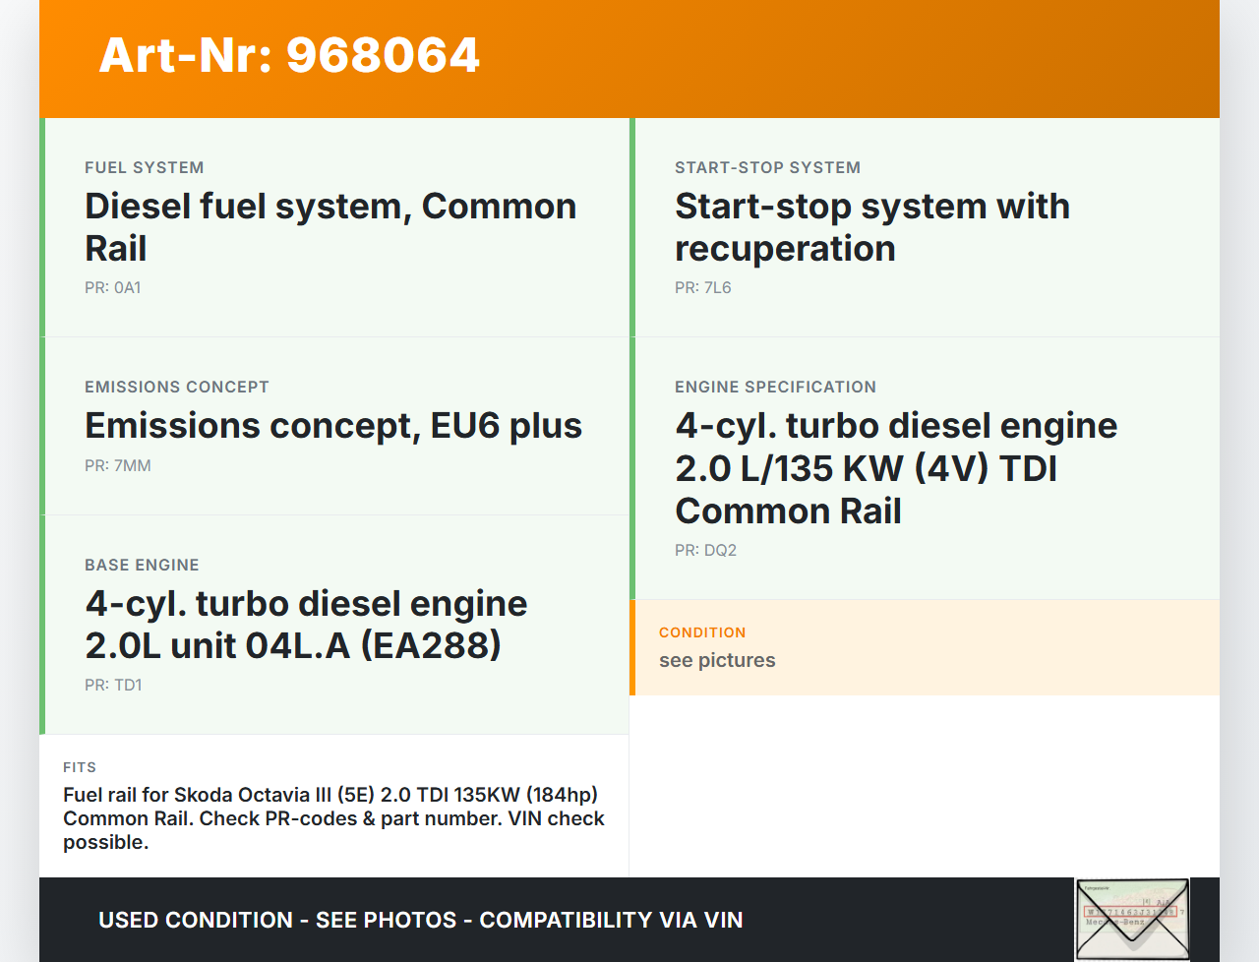Click the 2.0L unit 04L.A (EA288) base engine
Viewport: 1259px width, 962px height.
[x=306, y=625]
